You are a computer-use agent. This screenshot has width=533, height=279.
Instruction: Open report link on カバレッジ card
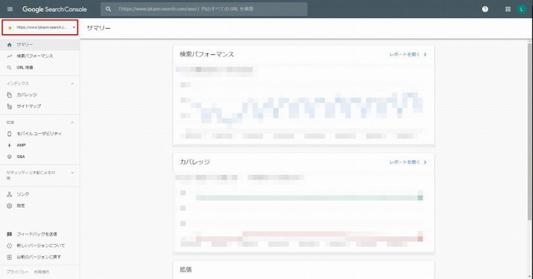(x=407, y=162)
